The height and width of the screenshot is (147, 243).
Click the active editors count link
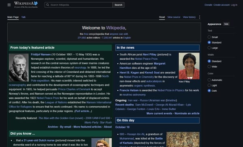click(82, 38)
